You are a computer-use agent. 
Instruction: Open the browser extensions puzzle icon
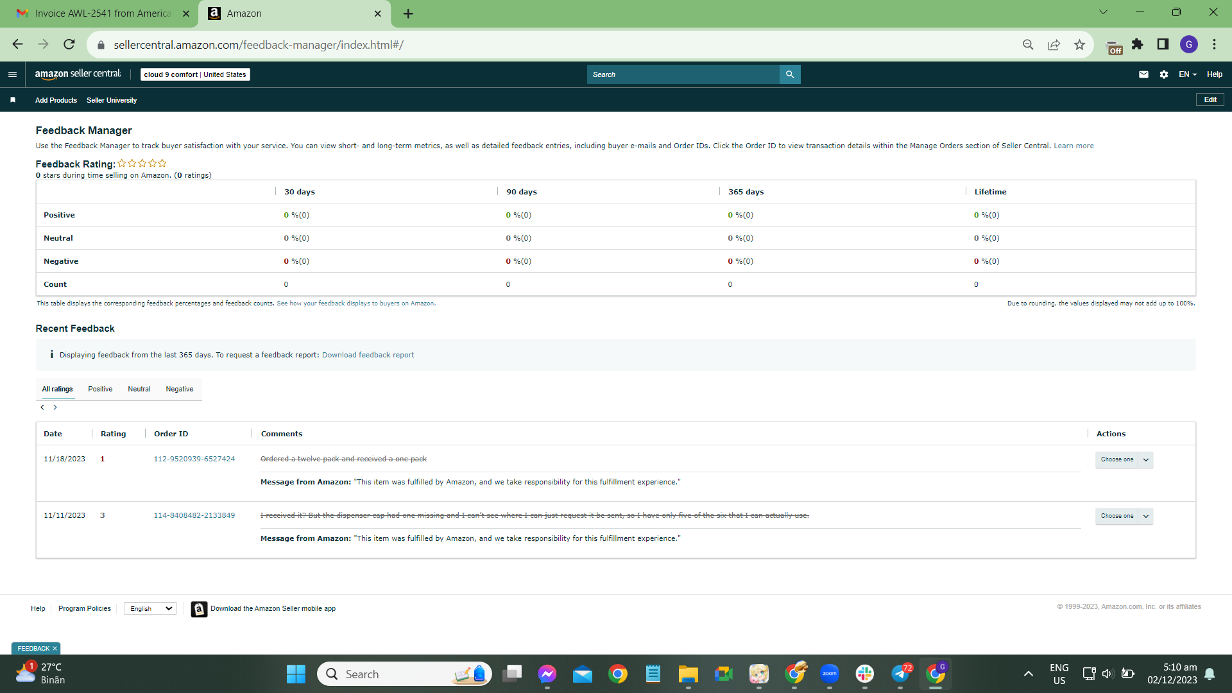tap(1138, 44)
